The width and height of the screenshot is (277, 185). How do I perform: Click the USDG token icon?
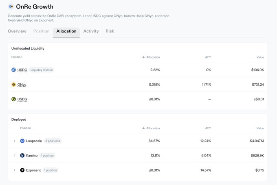[x=13, y=99]
